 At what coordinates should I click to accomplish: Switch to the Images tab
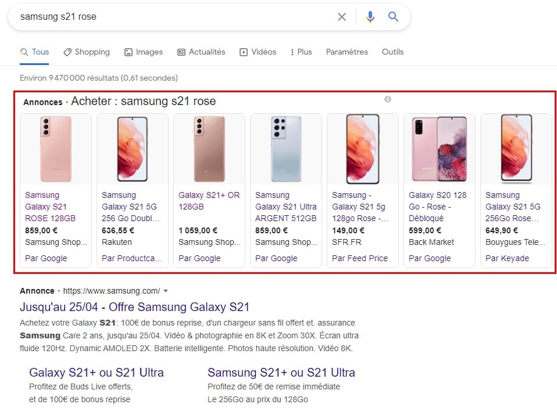[x=144, y=52]
